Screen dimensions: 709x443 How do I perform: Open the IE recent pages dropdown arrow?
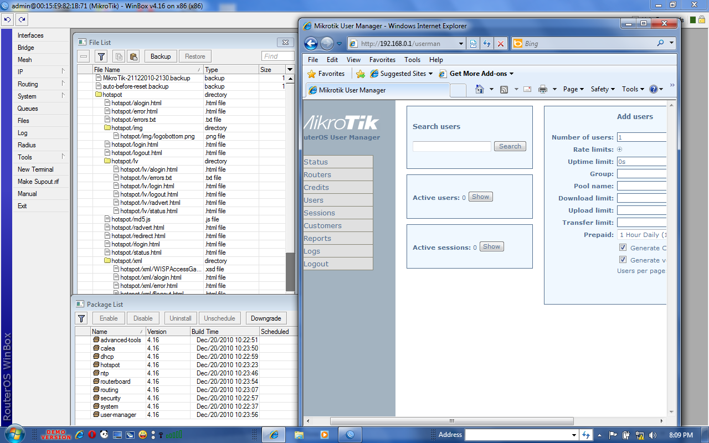pos(340,43)
